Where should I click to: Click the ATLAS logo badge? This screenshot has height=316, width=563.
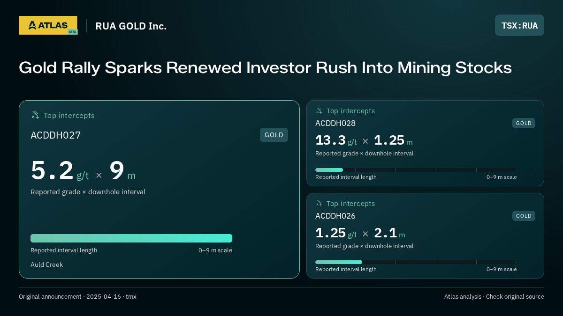[x=48, y=25]
